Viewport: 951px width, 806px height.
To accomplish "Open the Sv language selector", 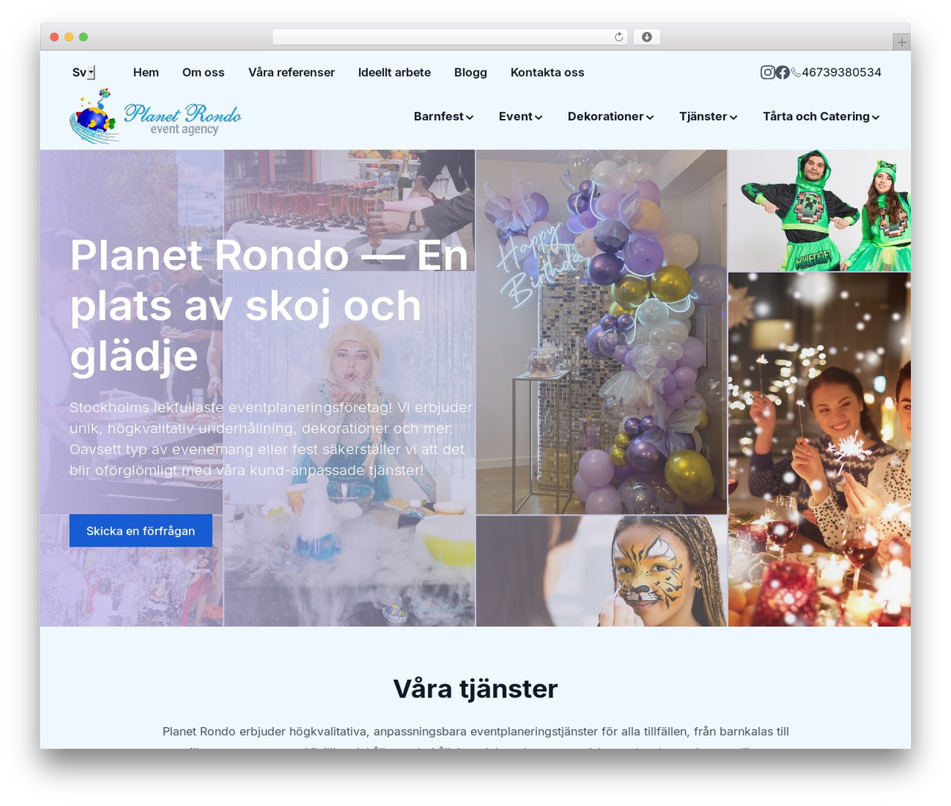I will pyautogui.click(x=83, y=72).
